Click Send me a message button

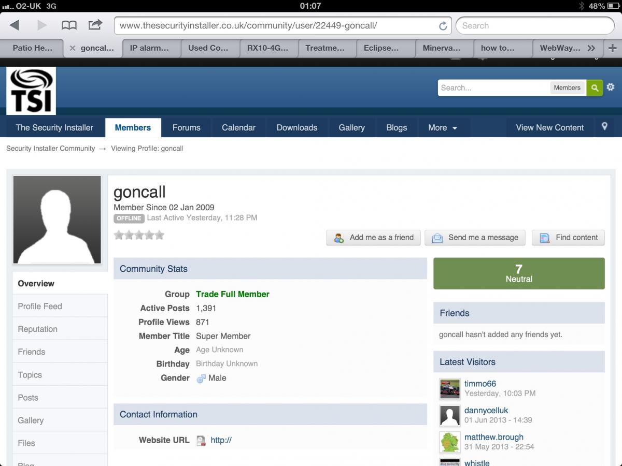click(475, 238)
